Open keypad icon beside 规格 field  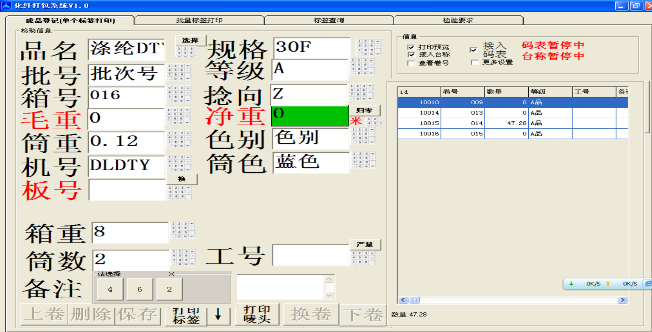368,47
